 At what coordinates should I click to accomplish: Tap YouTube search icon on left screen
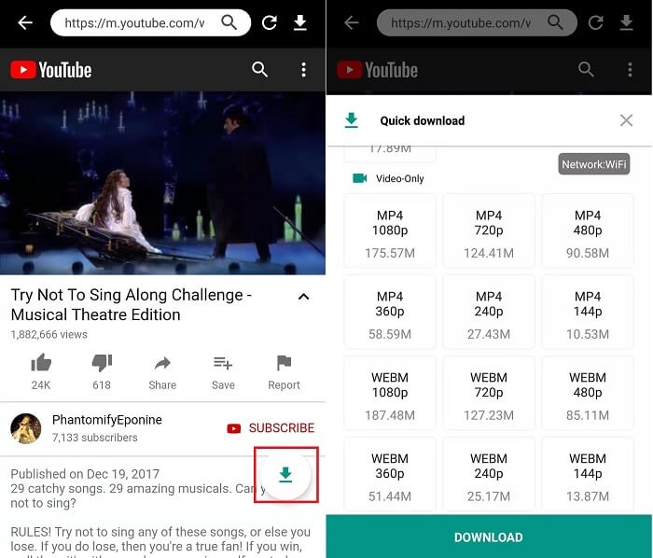(x=259, y=69)
